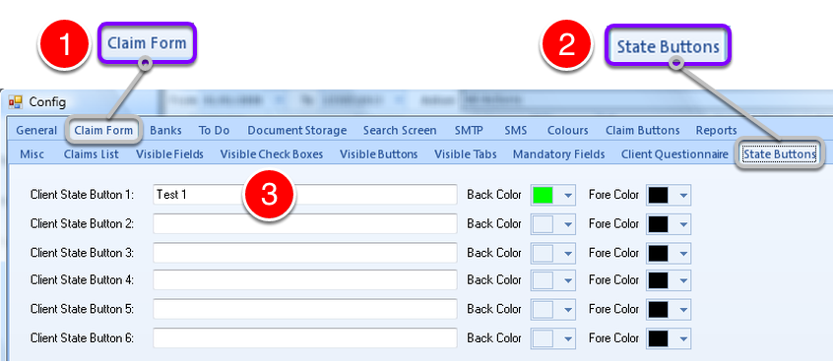Click Client State Button 3 text field
833x364 pixels.
click(305, 253)
